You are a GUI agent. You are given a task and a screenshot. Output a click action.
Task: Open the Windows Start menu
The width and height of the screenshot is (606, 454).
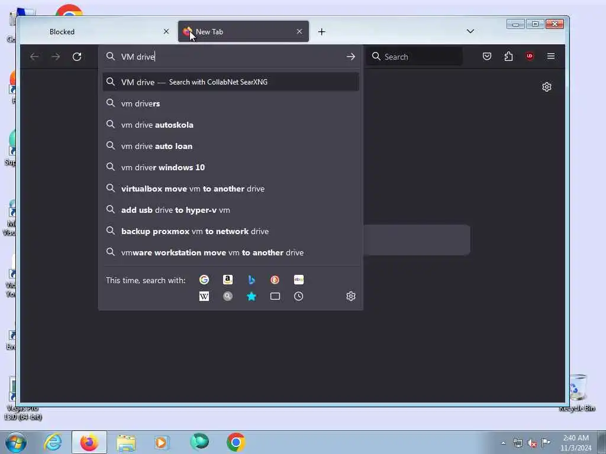click(x=15, y=442)
